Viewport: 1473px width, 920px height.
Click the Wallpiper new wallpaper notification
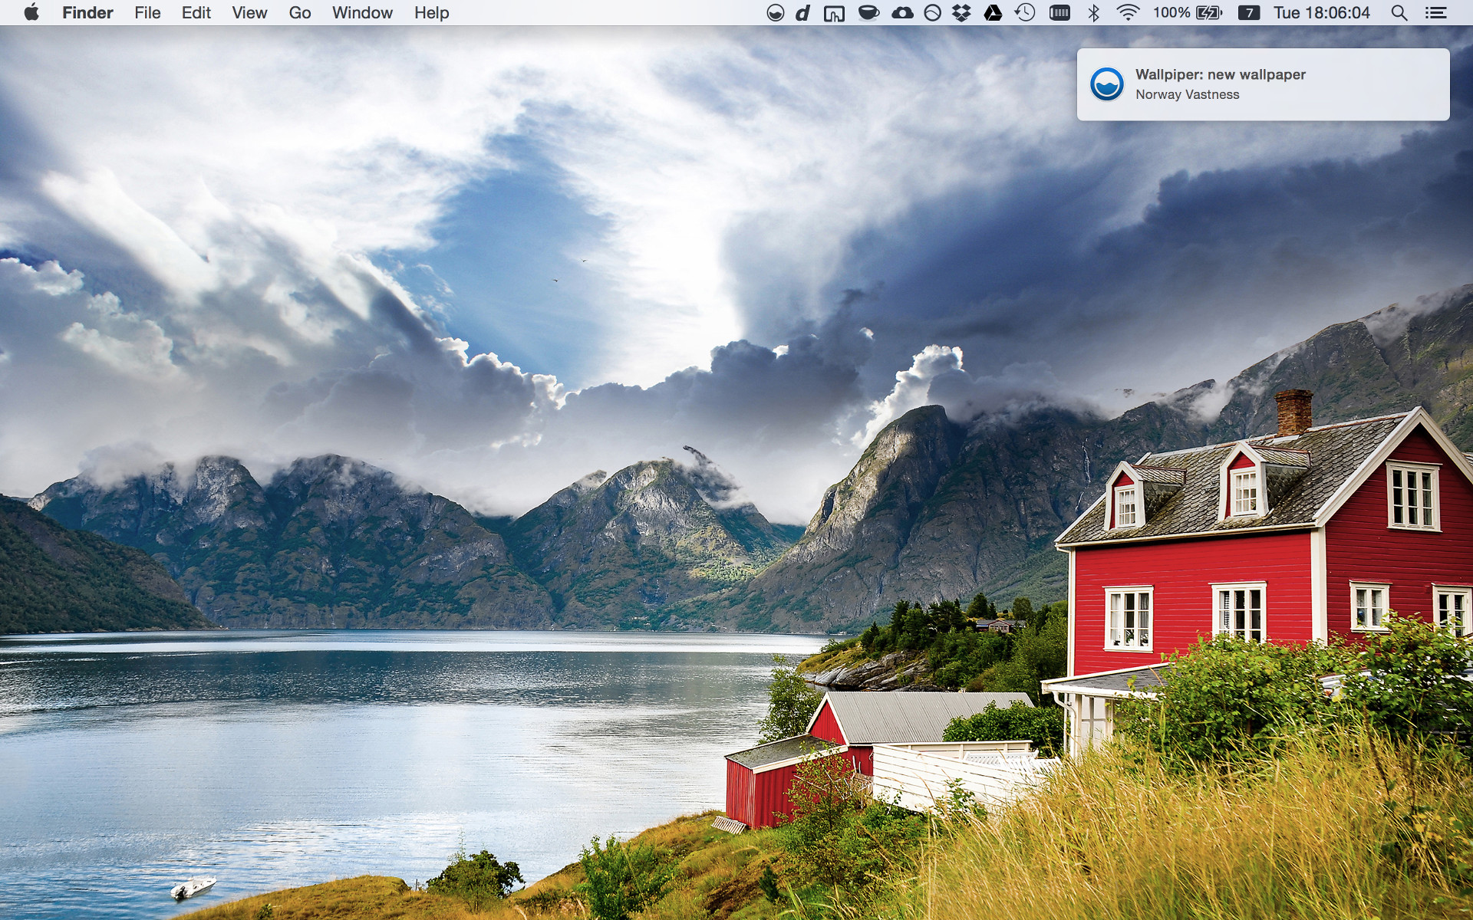click(1263, 84)
